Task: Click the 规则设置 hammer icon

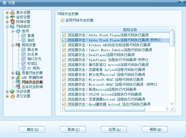Action: pyautogui.click(x=18, y=45)
